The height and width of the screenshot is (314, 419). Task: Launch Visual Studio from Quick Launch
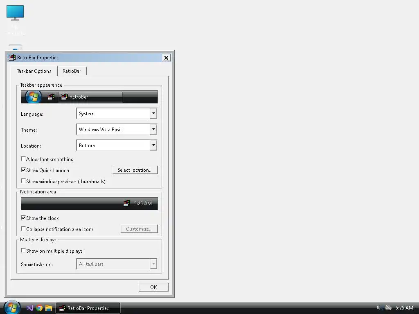[29, 308]
